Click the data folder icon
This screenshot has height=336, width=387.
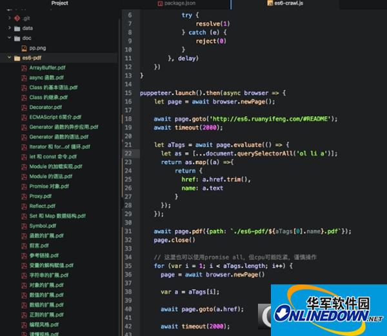click(17, 28)
